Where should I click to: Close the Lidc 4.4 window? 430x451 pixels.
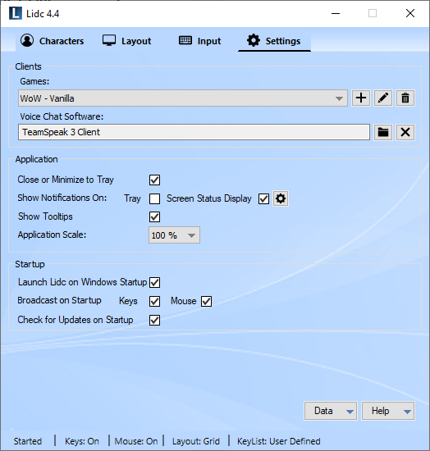click(410, 13)
